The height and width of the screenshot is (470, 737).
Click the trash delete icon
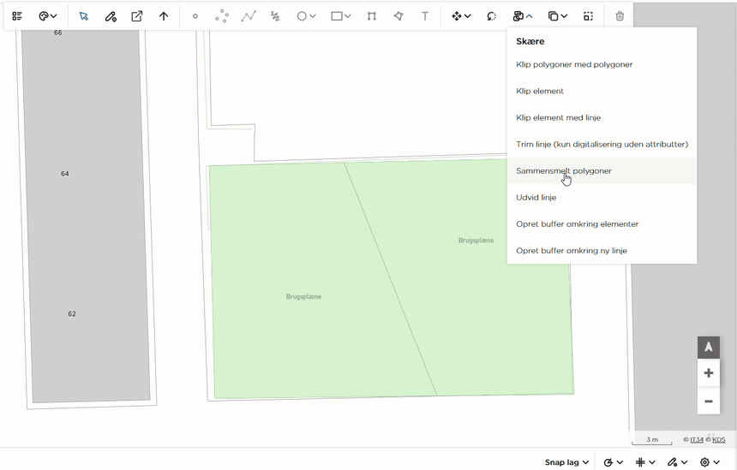pyautogui.click(x=620, y=16)
